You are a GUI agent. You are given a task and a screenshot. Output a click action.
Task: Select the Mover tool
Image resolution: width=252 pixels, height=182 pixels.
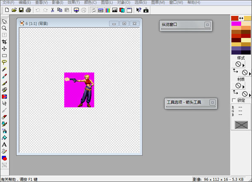tap(4, 49)
